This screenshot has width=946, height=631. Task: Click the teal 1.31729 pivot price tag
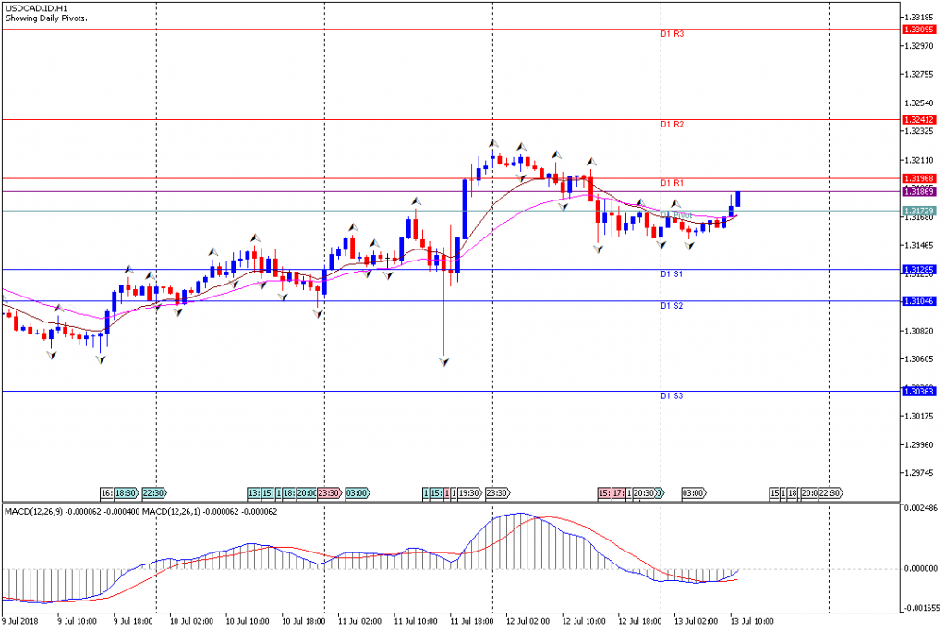click(919, 212)
